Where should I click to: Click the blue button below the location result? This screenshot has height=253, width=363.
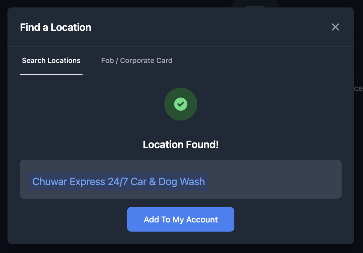(181, 219)
